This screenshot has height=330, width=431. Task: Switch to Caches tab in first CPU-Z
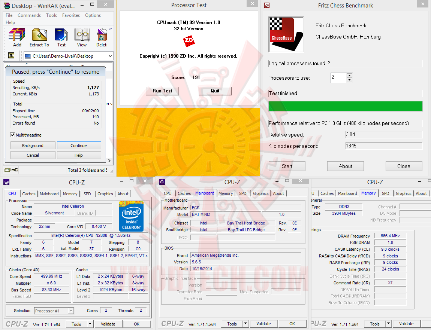tap(29, 194)
